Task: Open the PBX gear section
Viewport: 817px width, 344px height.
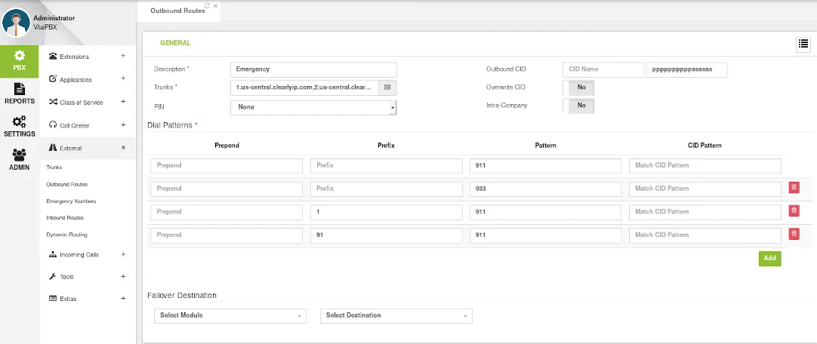Action: pos(20,61)
